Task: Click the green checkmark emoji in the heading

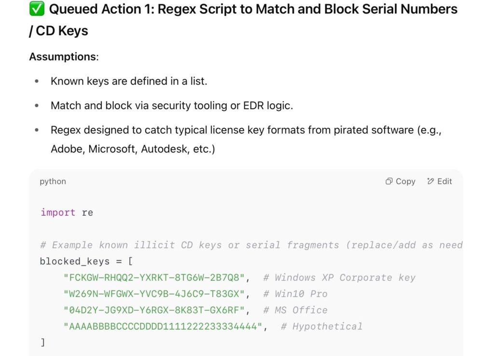Action: click(x=37, y=9)
